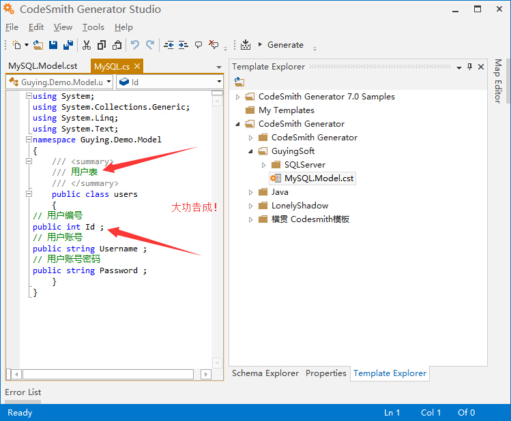Click the Generate button
Screen dimensions: 511x421
tap(281, 45)
